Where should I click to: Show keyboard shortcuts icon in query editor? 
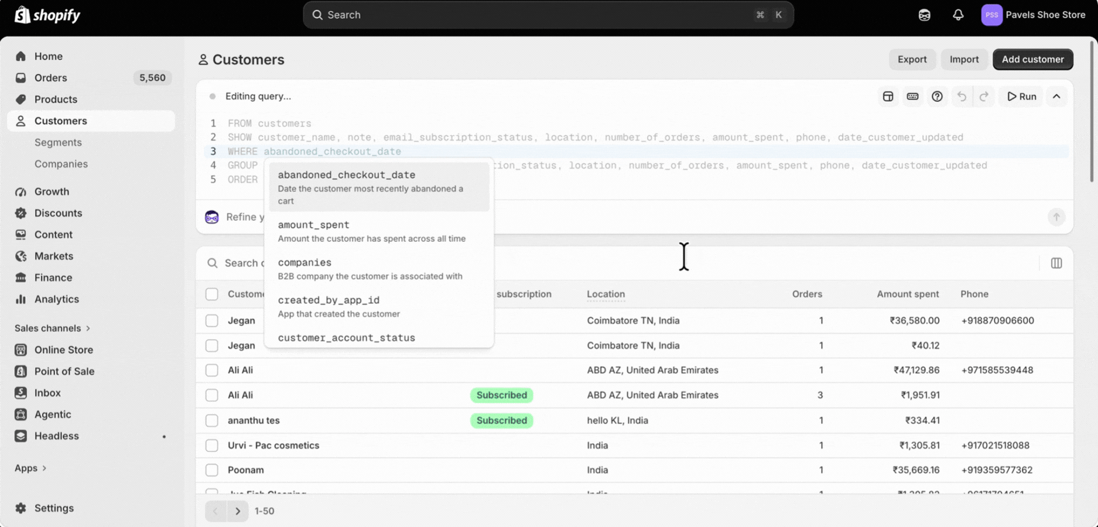[913, 97]
